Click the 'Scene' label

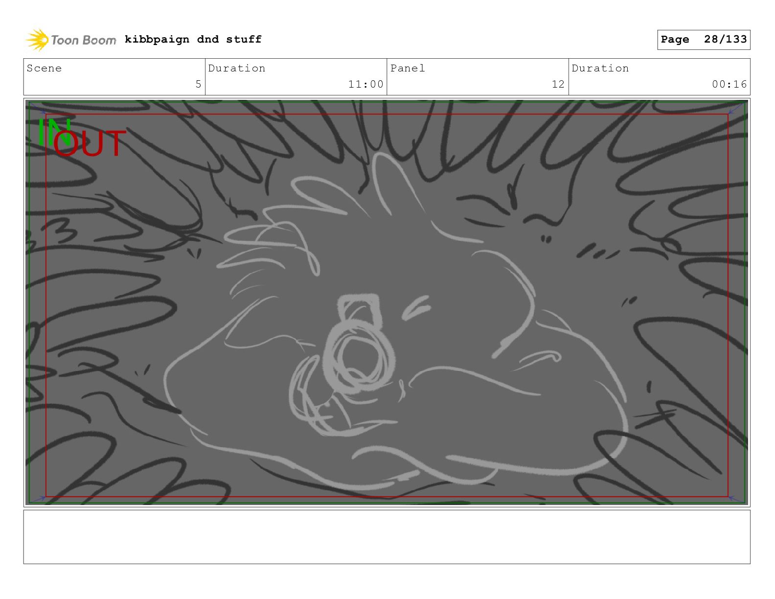[x=44, y=68]
